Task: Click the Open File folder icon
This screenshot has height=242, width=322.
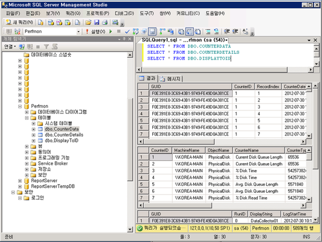Action: pos(88,22)
